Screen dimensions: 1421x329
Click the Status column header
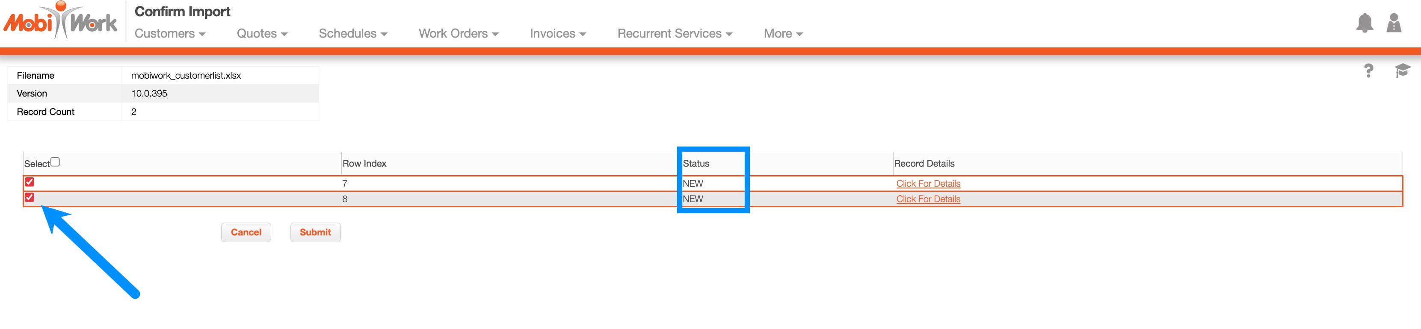pyautogui.click(x=696, y=164)
